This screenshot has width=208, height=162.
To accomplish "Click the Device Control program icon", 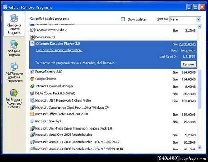I will (32, 37).
